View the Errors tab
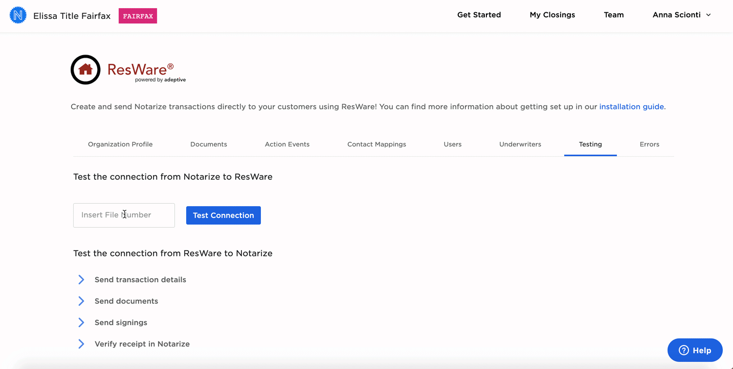The width and height of the screenshot is (733, 369). click(x=650, y=144)
